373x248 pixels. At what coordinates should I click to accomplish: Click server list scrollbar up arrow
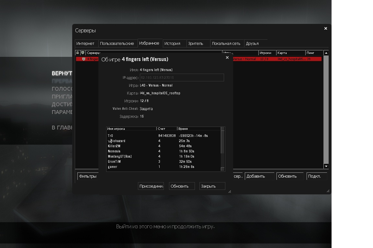pyautogui.click(x=326, y=53)
